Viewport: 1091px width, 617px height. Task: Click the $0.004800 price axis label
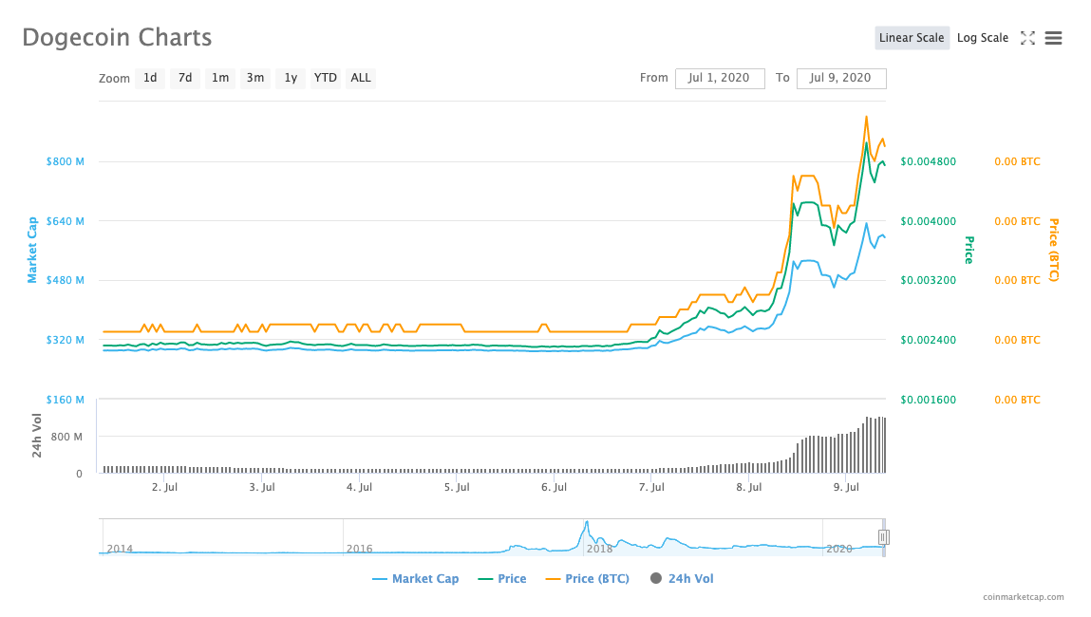pos(929,161)
